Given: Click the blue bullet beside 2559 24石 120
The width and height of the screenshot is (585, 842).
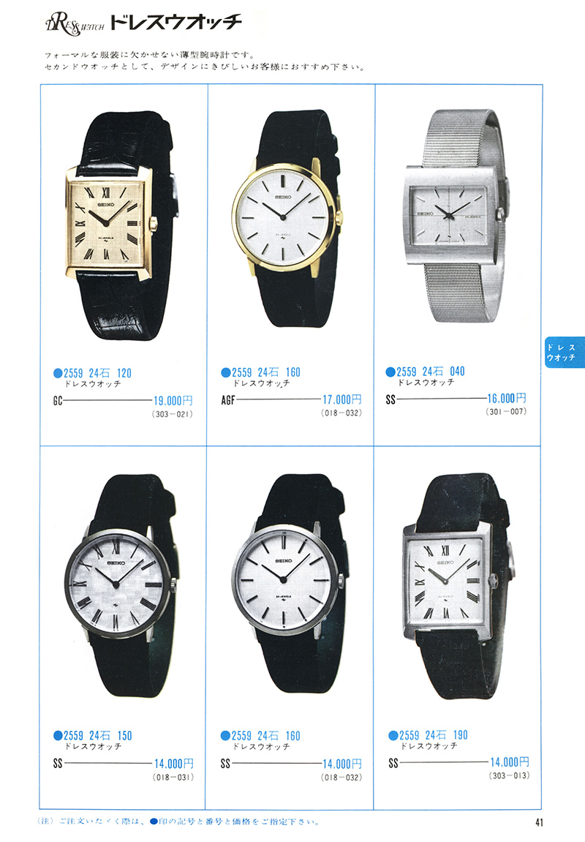Looking at the screenshot, I should click(x=58, y=373).
